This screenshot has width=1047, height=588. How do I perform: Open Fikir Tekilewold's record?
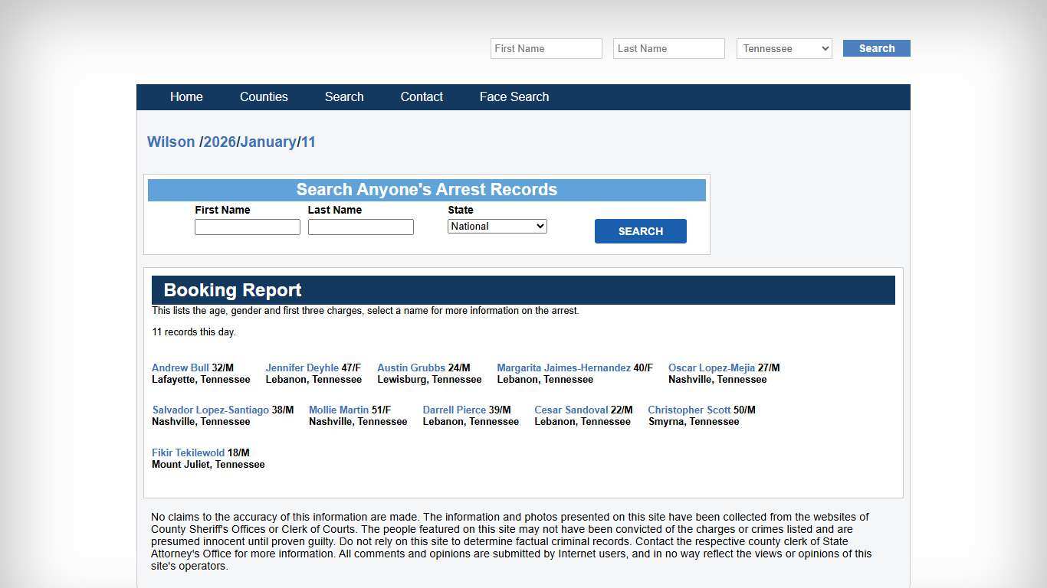(188, 452)
